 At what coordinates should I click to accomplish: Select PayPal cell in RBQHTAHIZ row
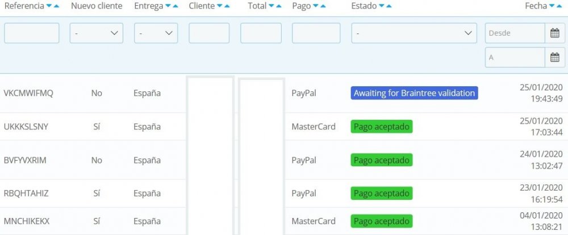304,194
